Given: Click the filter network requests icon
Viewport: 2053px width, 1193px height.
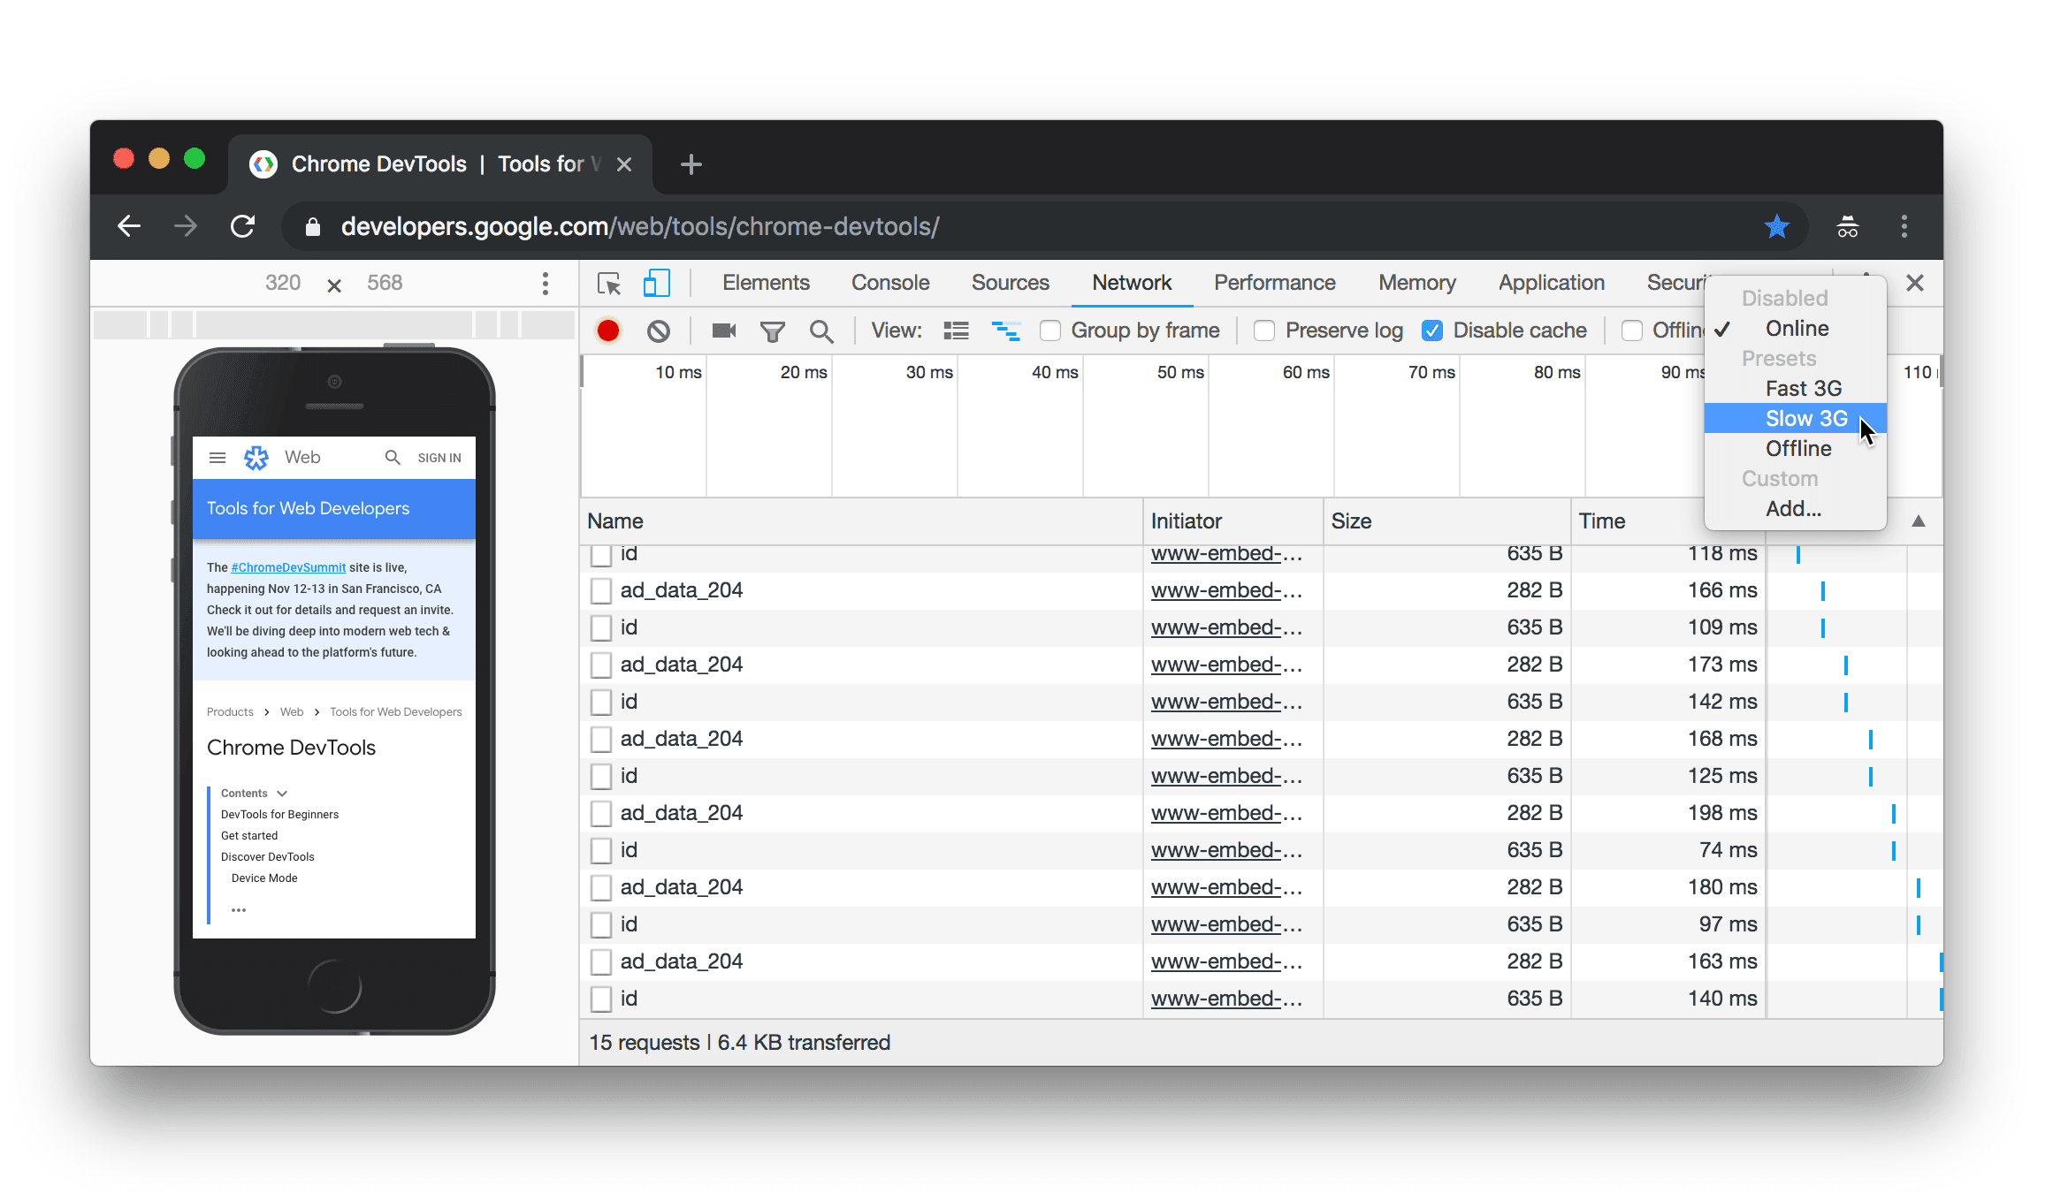Looking at the screenshot, I should click(x=772, y=330).
